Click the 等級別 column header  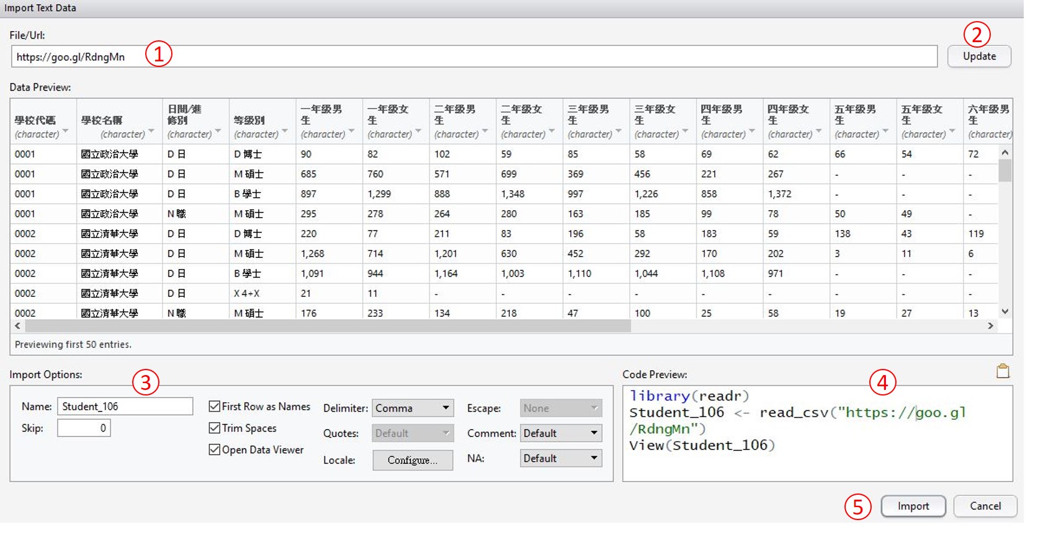[262, 122]
